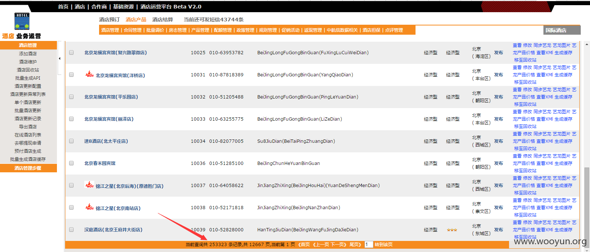This screenshot has width=590, height=252.
Task: Tick checkbox for 北京龙福宫宾馆(丽泽店)
Action: (x=71, y=119)
